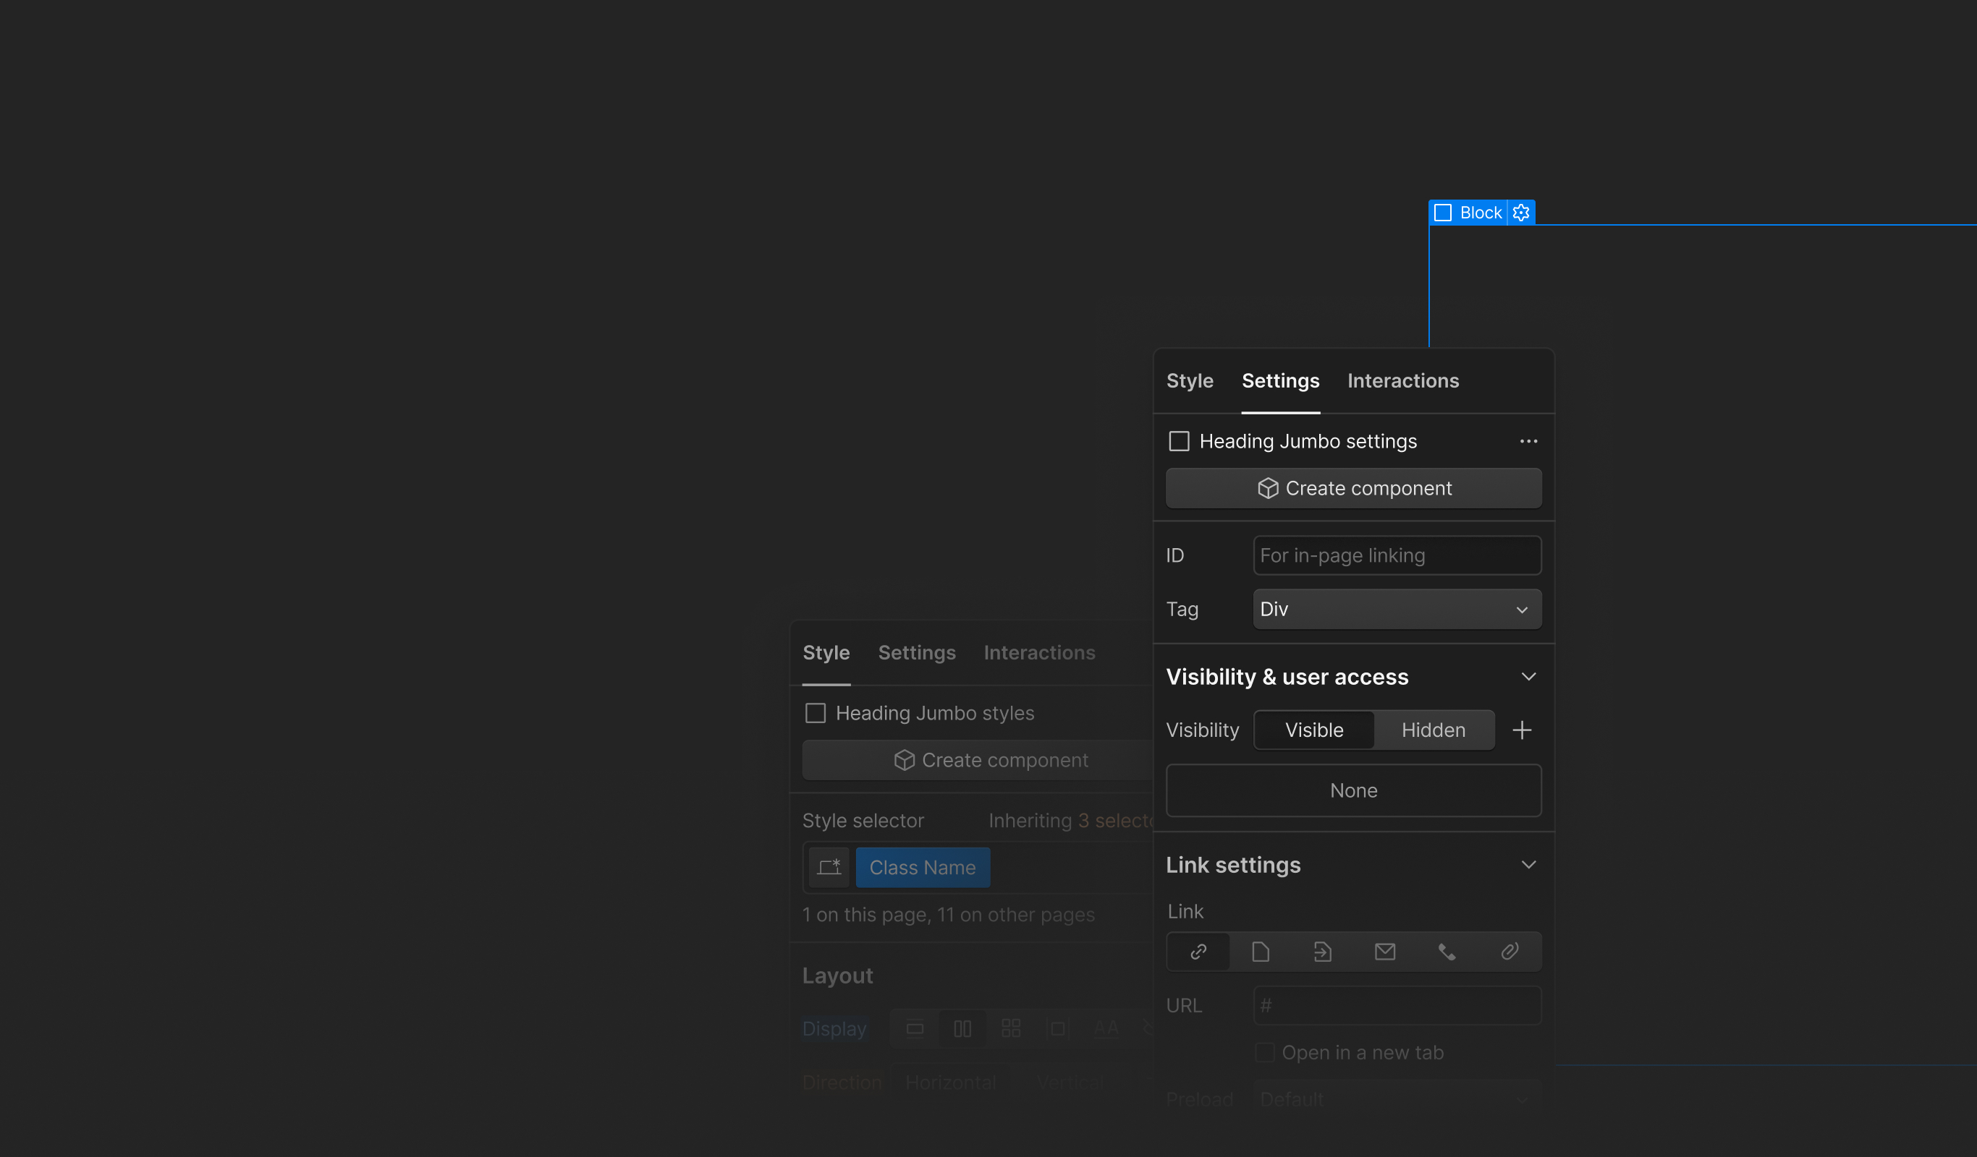Select the URL link type icon
The image size is (1977, 1157).
pos(1198,952)
